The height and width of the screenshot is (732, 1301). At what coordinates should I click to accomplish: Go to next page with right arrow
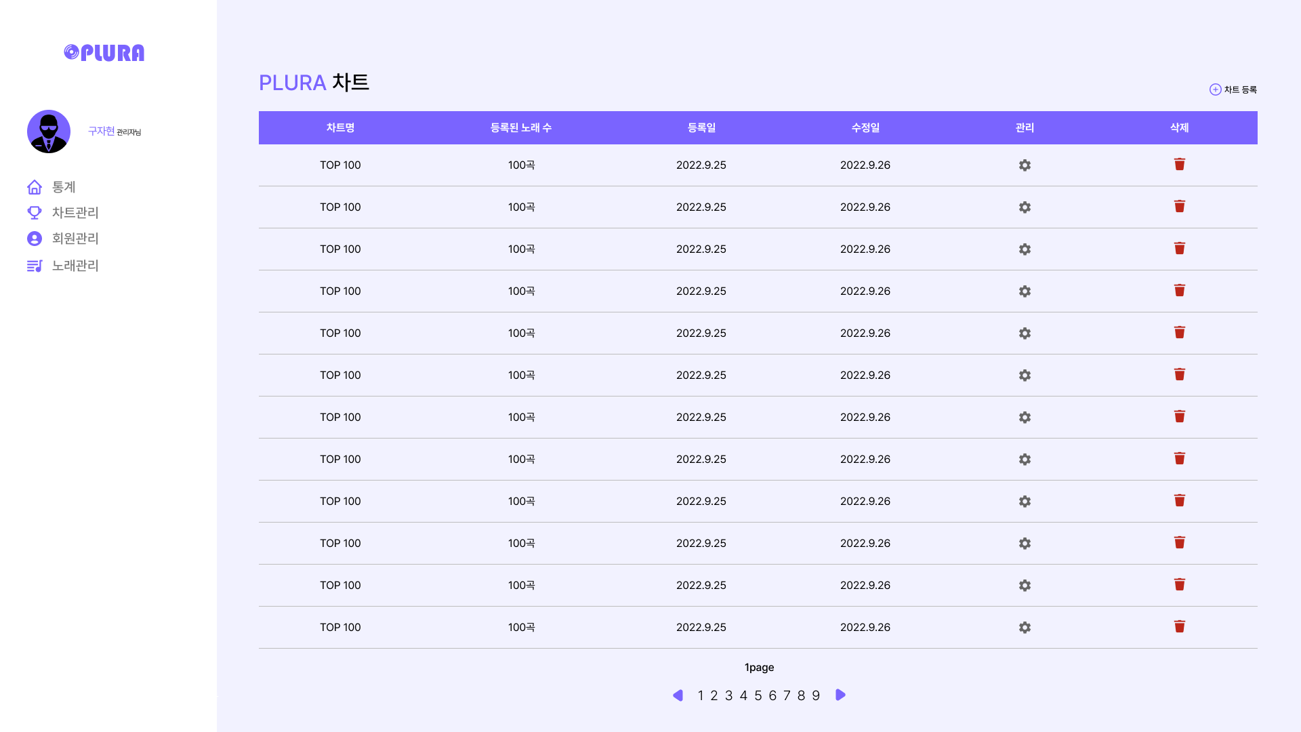click(840, 695)
